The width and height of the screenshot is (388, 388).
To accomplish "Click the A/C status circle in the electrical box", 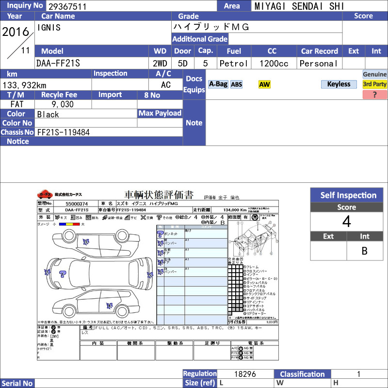I will (x=241, y=348).
